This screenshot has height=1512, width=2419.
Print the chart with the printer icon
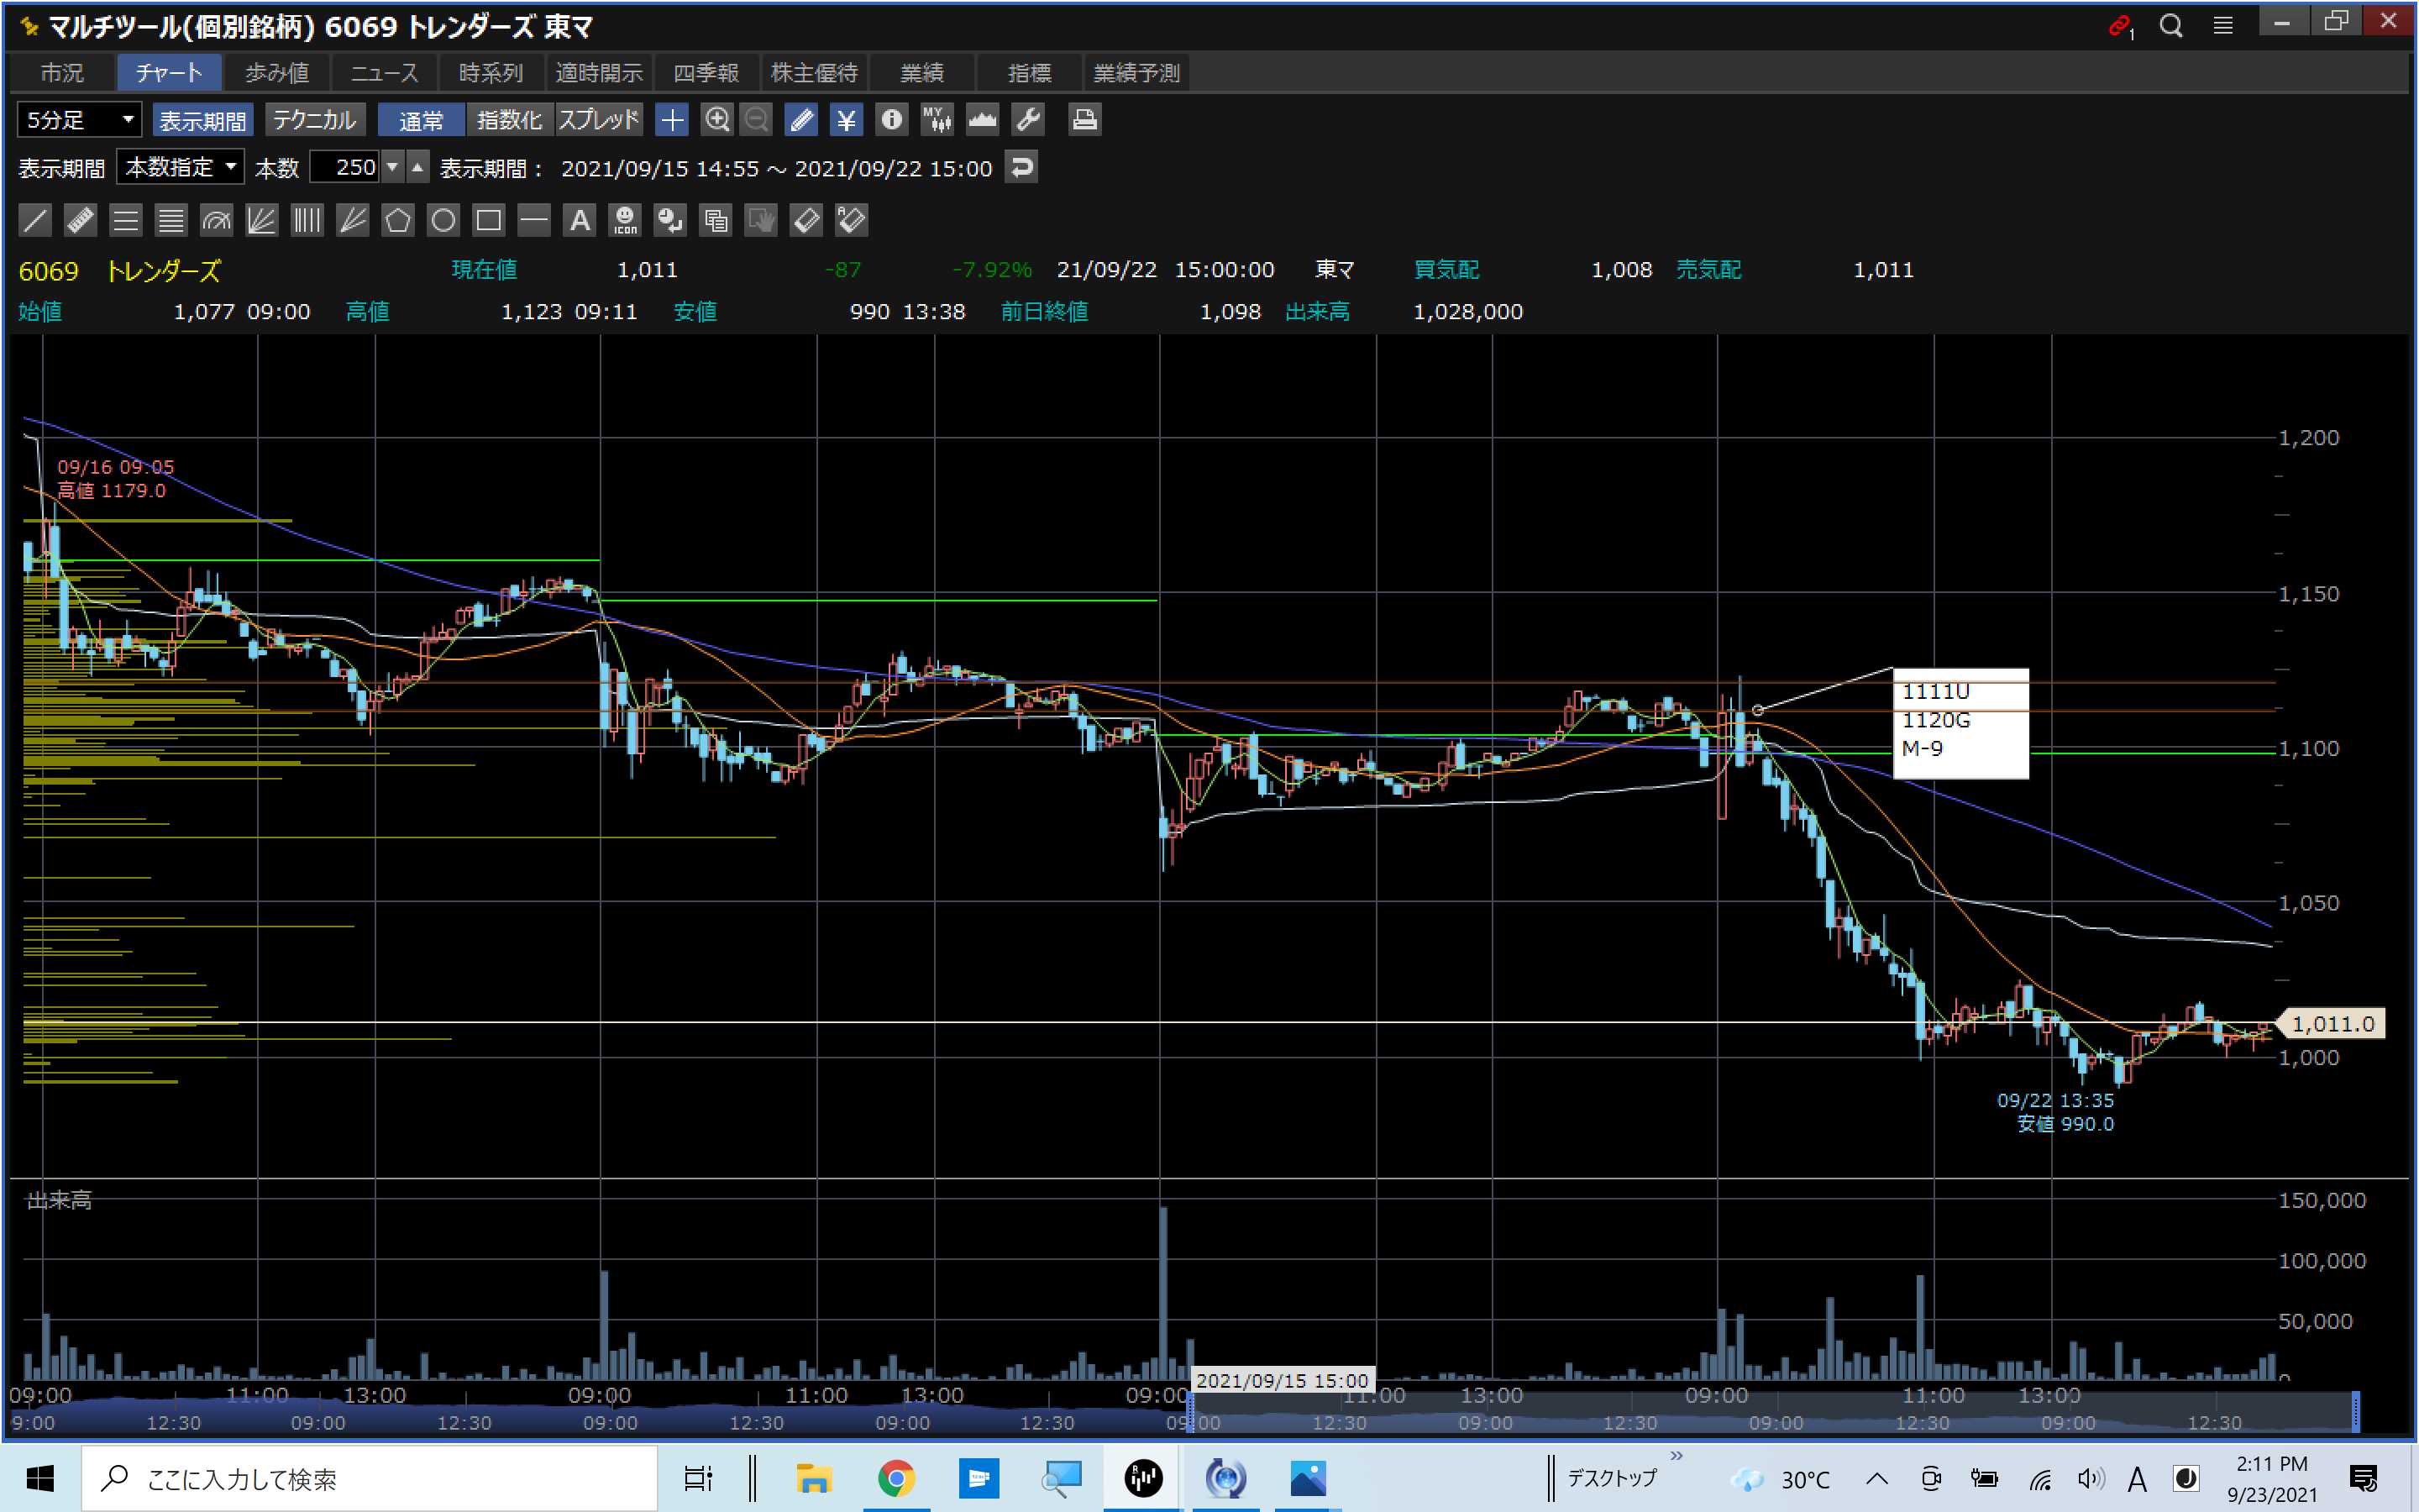[1084, 120]
